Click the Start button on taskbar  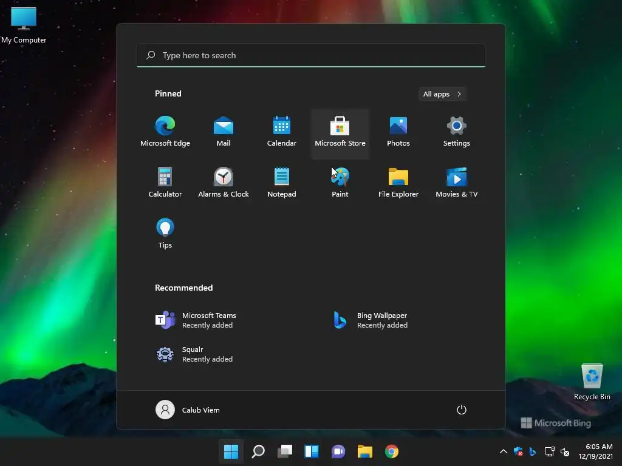click(231, 451)
